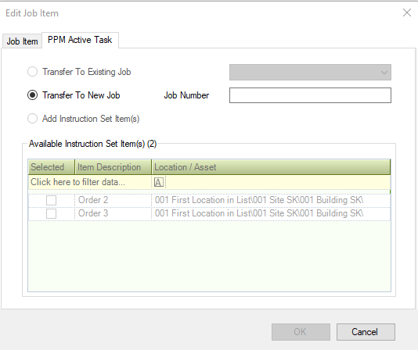Click the OK button
Image resolution: width=418 pixels, height=350 pixels.
301,332
